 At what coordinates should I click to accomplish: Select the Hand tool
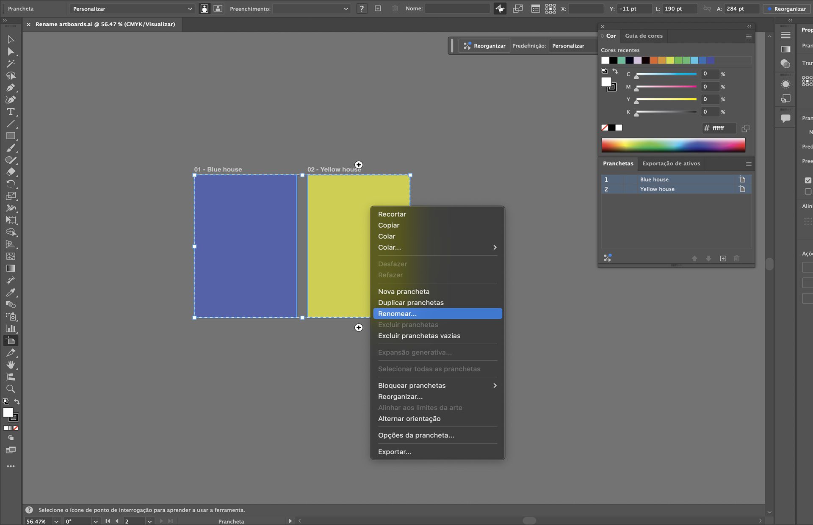tap(11, 365)
